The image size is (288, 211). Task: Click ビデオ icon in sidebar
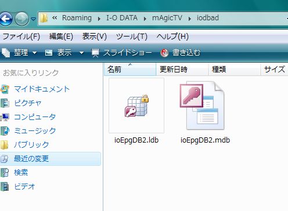click(x=5, y=187)
